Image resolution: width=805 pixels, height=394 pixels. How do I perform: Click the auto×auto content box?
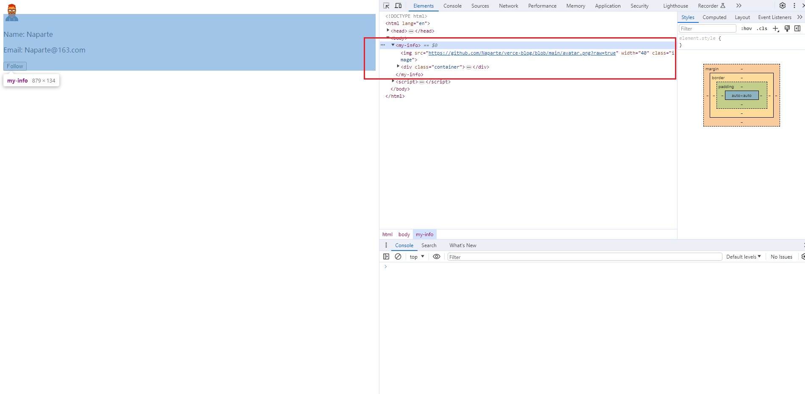(741, 96)
